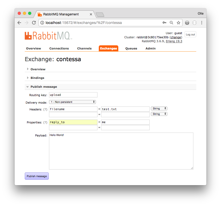This screenshot has height=206, width=221.
Task: Click the 'me' property value field
Action: [x=125, y=122]
